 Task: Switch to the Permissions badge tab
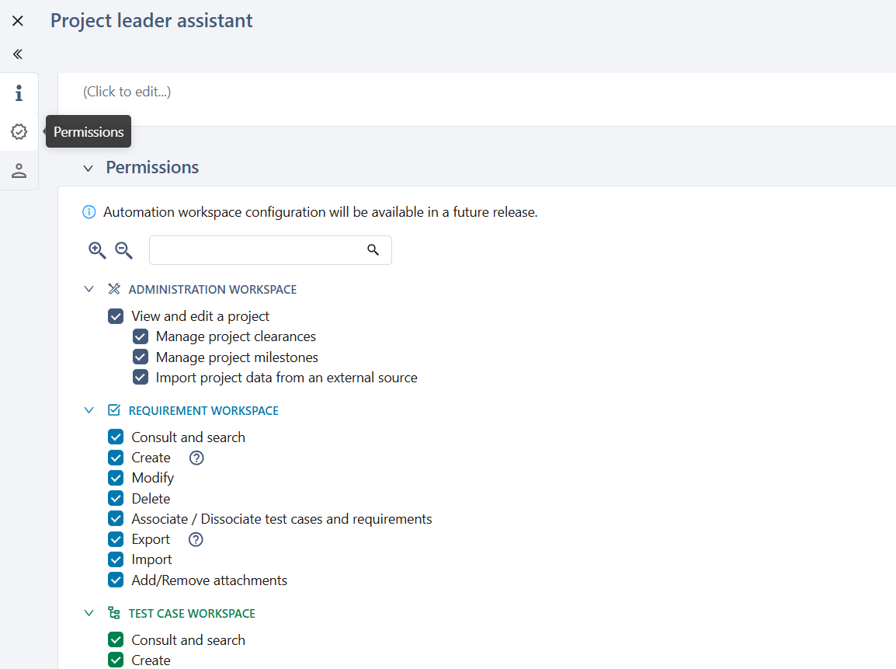click(19, 131)
